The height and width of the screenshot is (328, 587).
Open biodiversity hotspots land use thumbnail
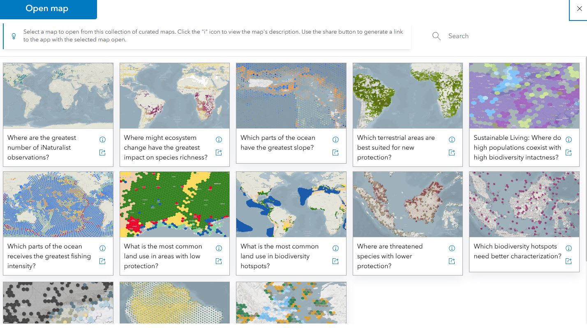point(291,204)
